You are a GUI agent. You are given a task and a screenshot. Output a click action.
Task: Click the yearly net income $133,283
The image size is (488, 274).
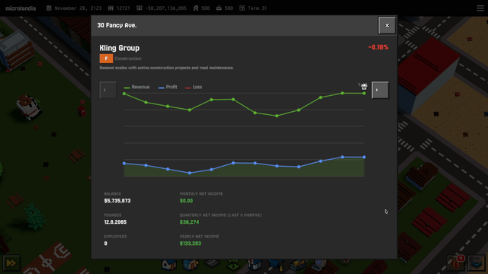point(190,244)
